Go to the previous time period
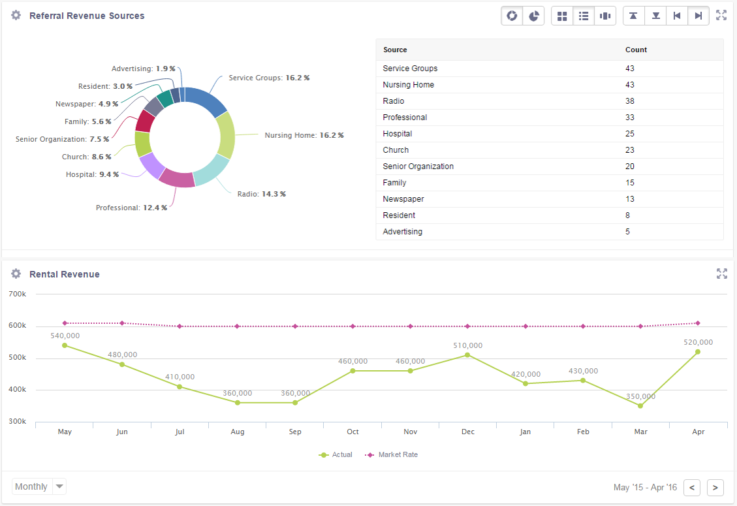This screenshot has height=506, width=737. point(691,487)
